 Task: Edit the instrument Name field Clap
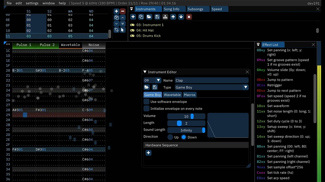coord(212,80)
